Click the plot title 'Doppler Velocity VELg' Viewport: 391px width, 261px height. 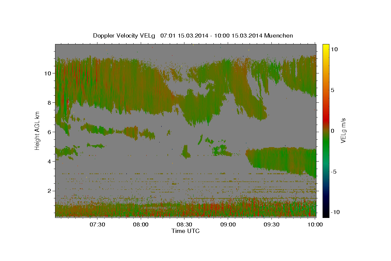point(124,36)
